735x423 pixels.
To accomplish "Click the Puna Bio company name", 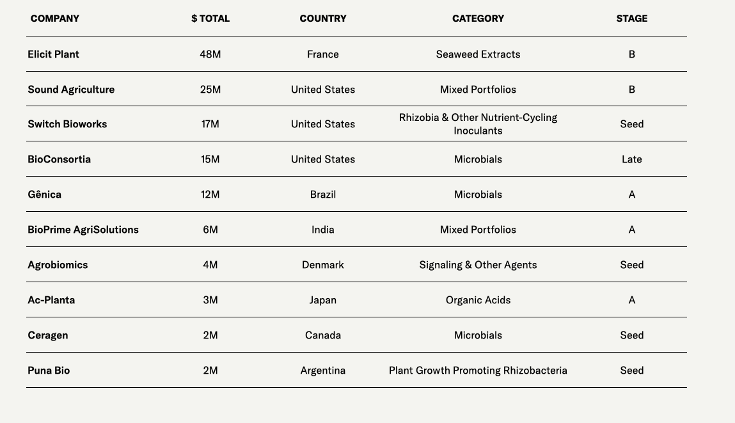I will [49, 371].
